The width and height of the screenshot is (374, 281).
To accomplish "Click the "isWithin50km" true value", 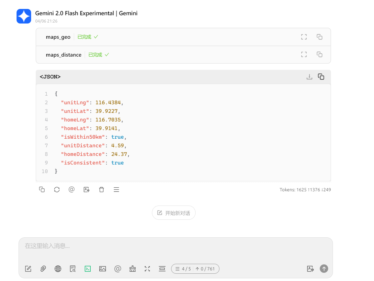I will tap(117, 137).
